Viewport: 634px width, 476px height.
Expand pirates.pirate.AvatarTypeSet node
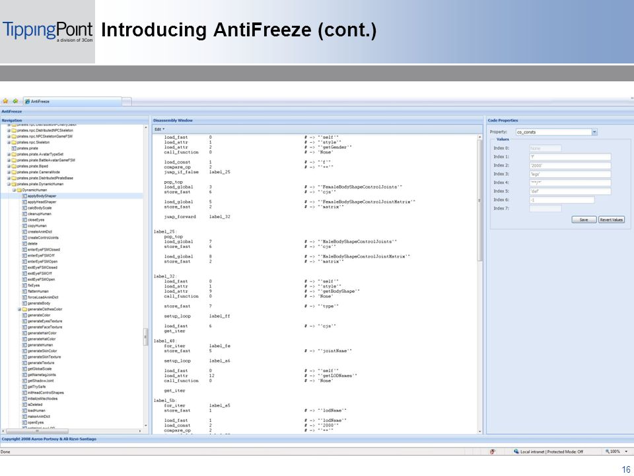9,155
